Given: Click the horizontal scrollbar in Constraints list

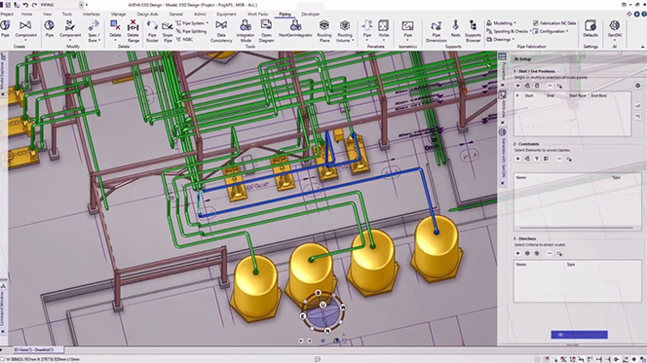Looking at the screenshot, I should 576,228.
